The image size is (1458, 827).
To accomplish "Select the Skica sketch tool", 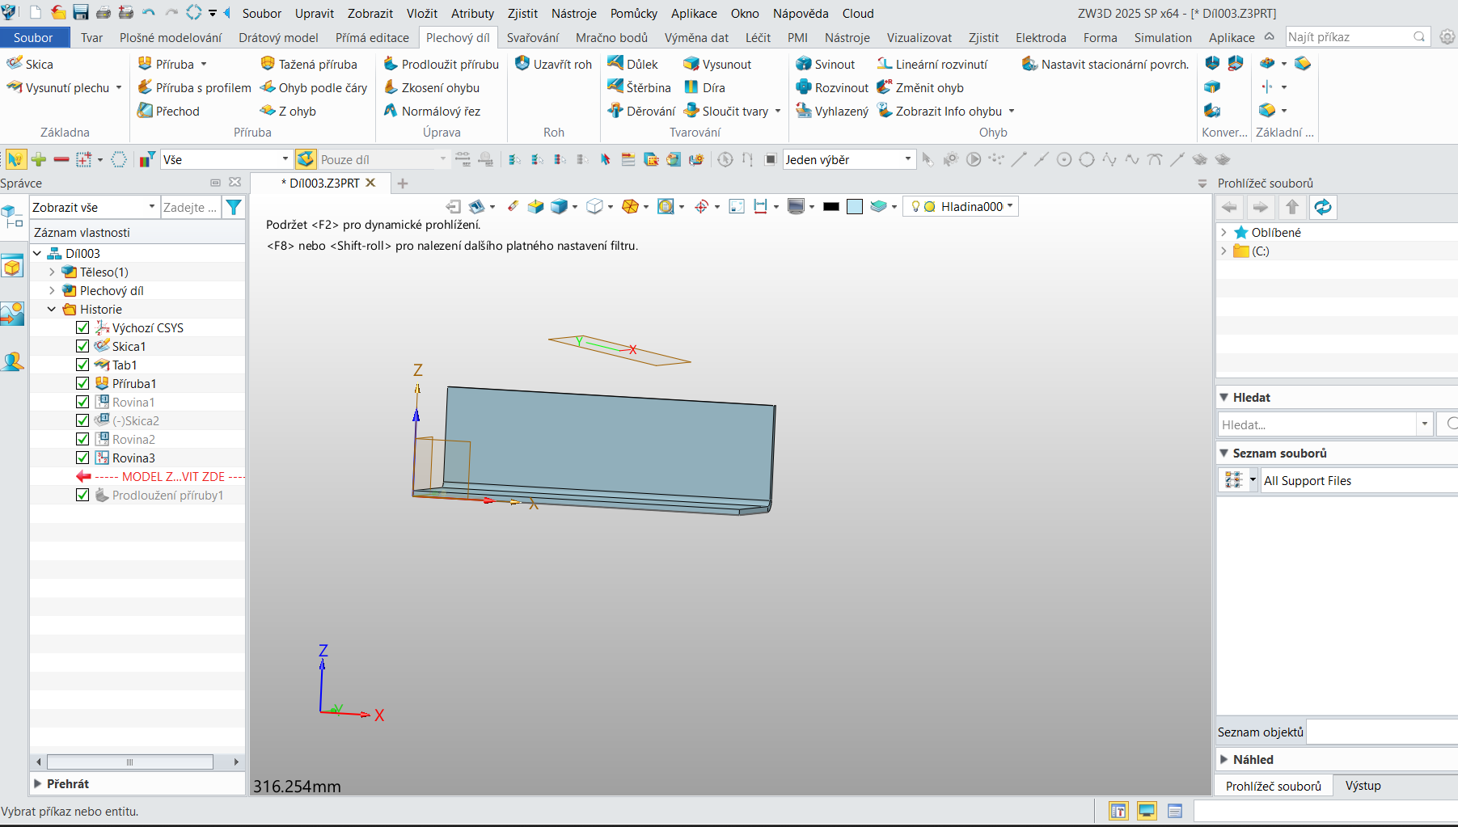I will (x=30, y=64).
